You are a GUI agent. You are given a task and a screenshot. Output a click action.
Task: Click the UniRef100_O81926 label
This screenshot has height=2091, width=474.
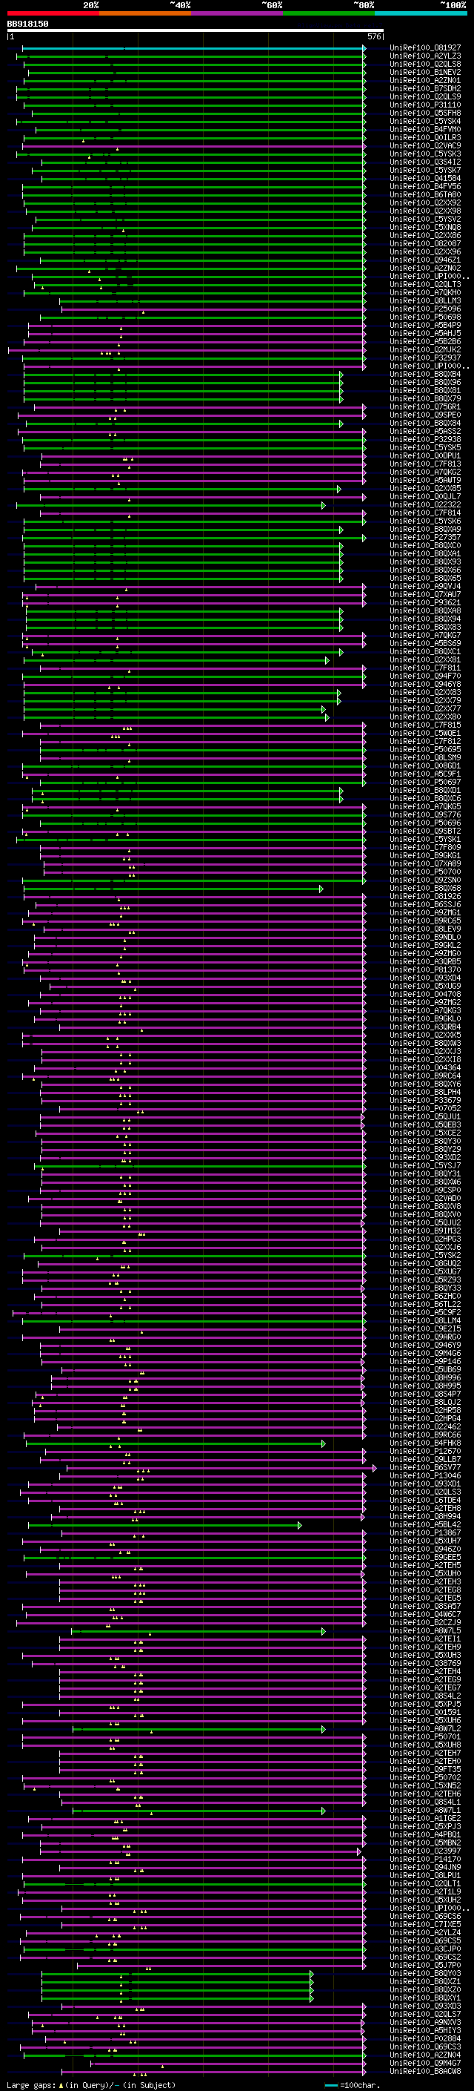tap(425, 896)
